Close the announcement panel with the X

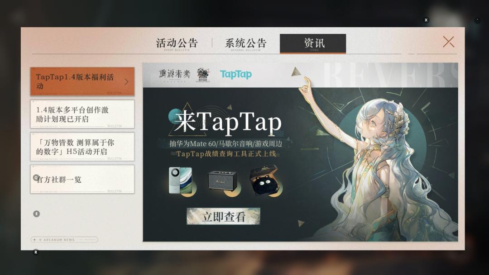(x=448, y=42)
